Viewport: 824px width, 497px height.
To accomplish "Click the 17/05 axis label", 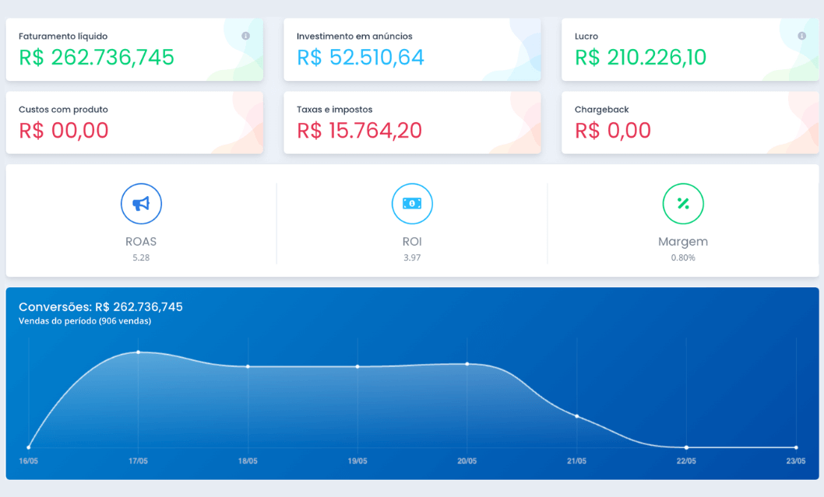I will [138, 461].
